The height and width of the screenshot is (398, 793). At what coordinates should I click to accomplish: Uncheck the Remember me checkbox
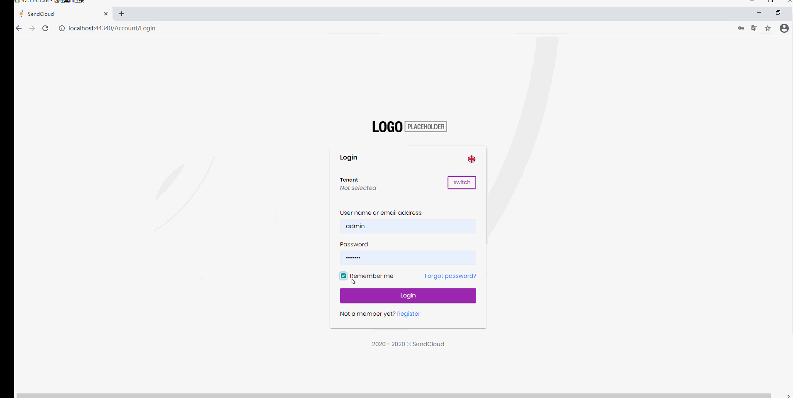343,276
